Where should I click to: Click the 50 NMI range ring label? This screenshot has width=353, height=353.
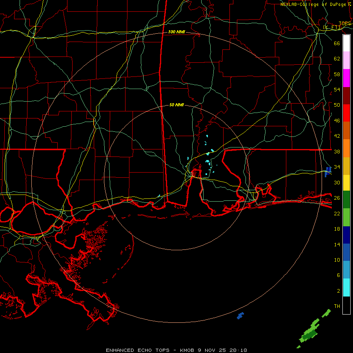click(176, 105)
